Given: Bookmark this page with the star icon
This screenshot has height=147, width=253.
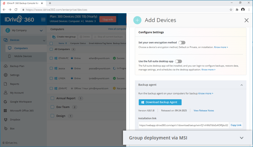Looking at the screenshot, I should (x=231, y=9).
